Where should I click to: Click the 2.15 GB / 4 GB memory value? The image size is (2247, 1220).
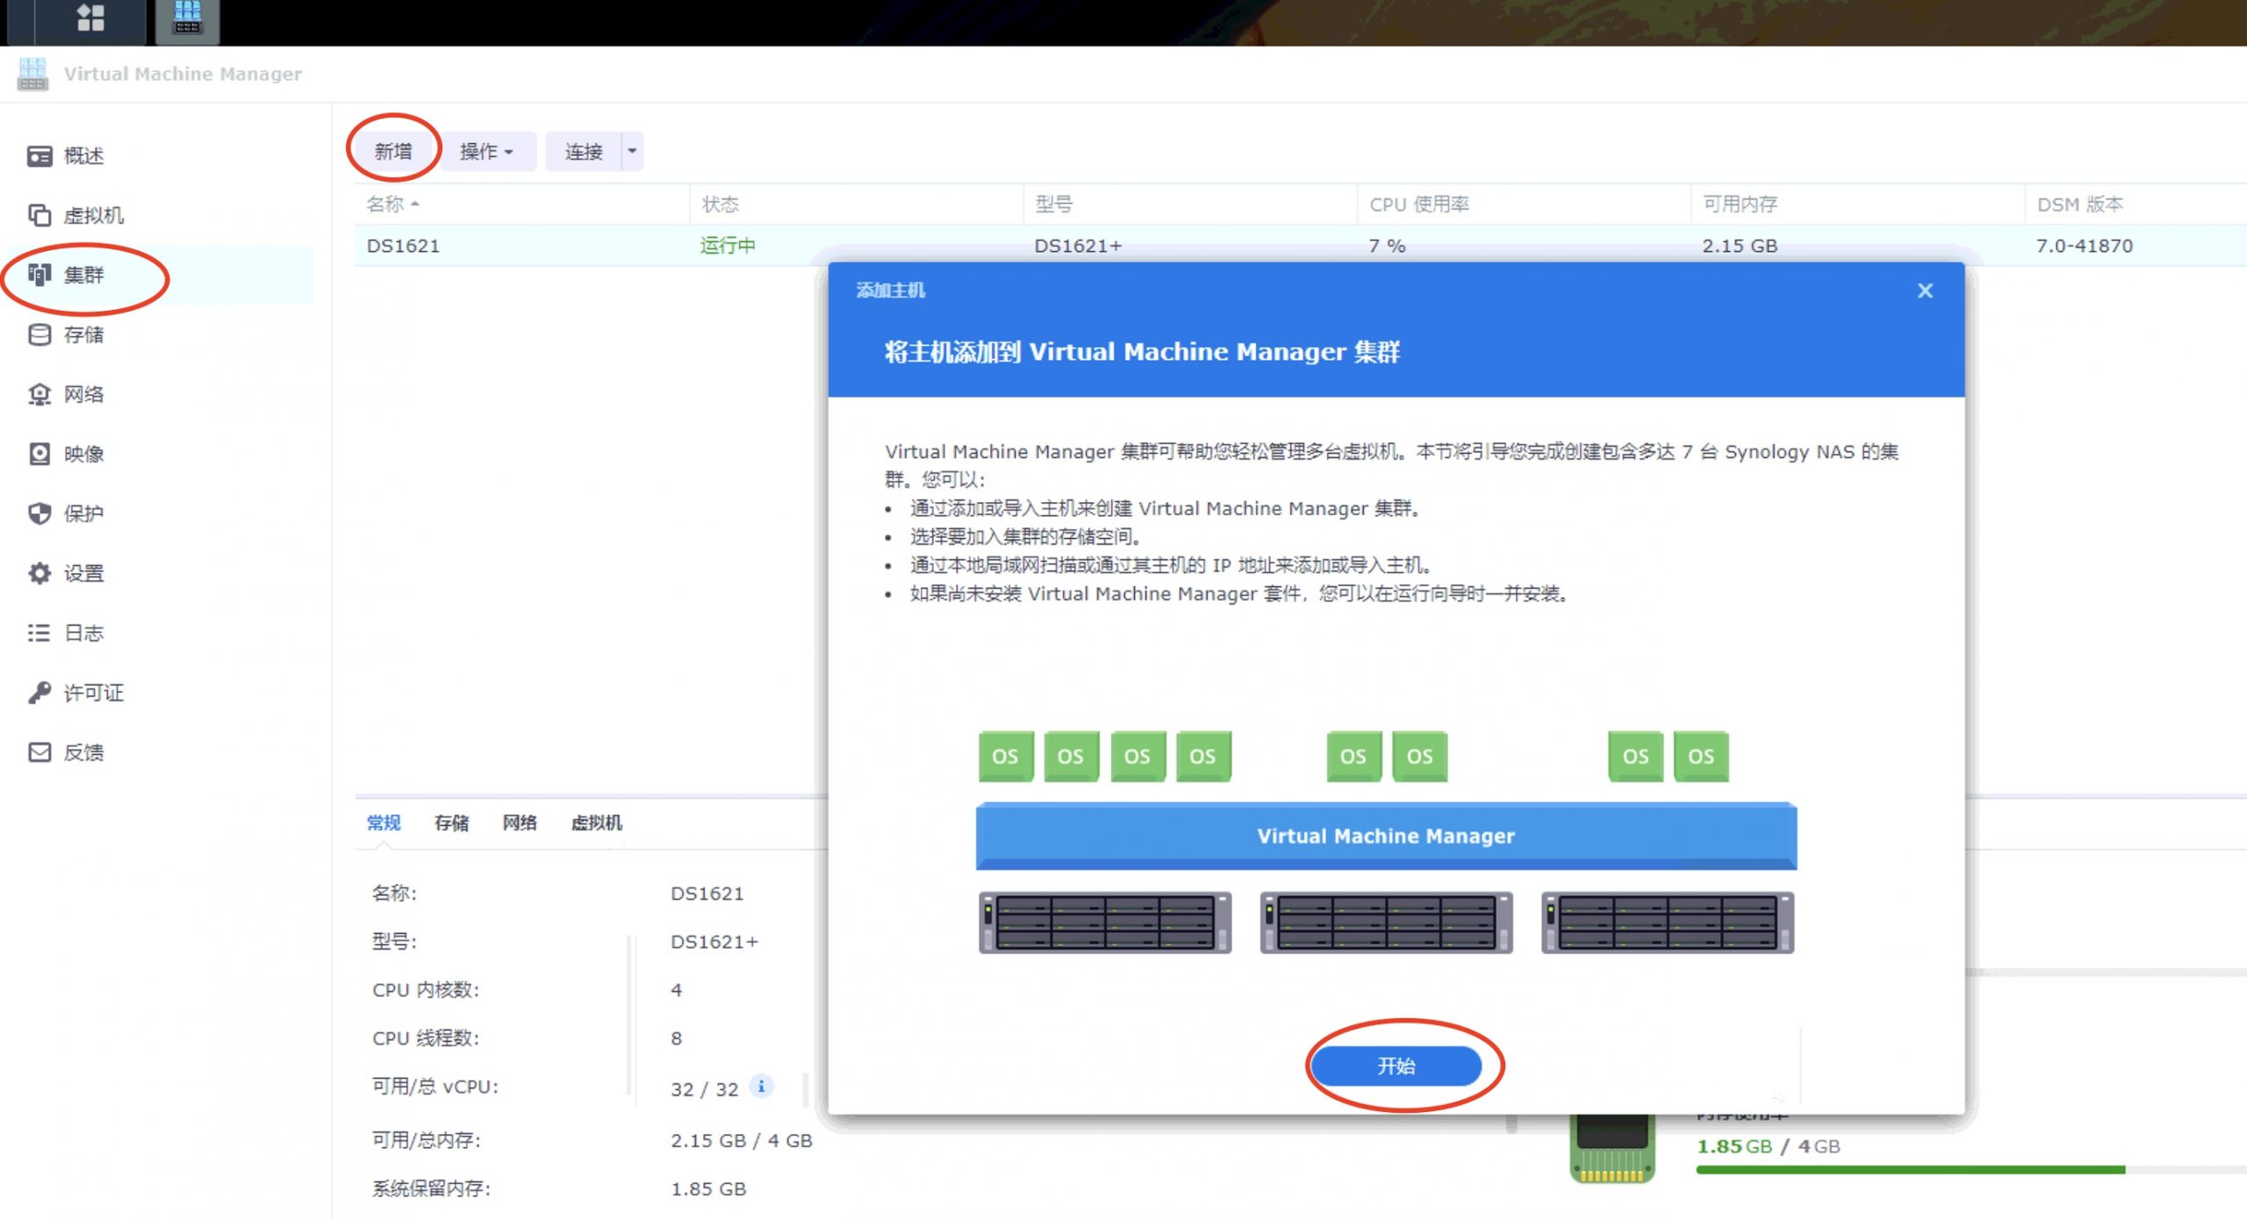coord(742,1141)
